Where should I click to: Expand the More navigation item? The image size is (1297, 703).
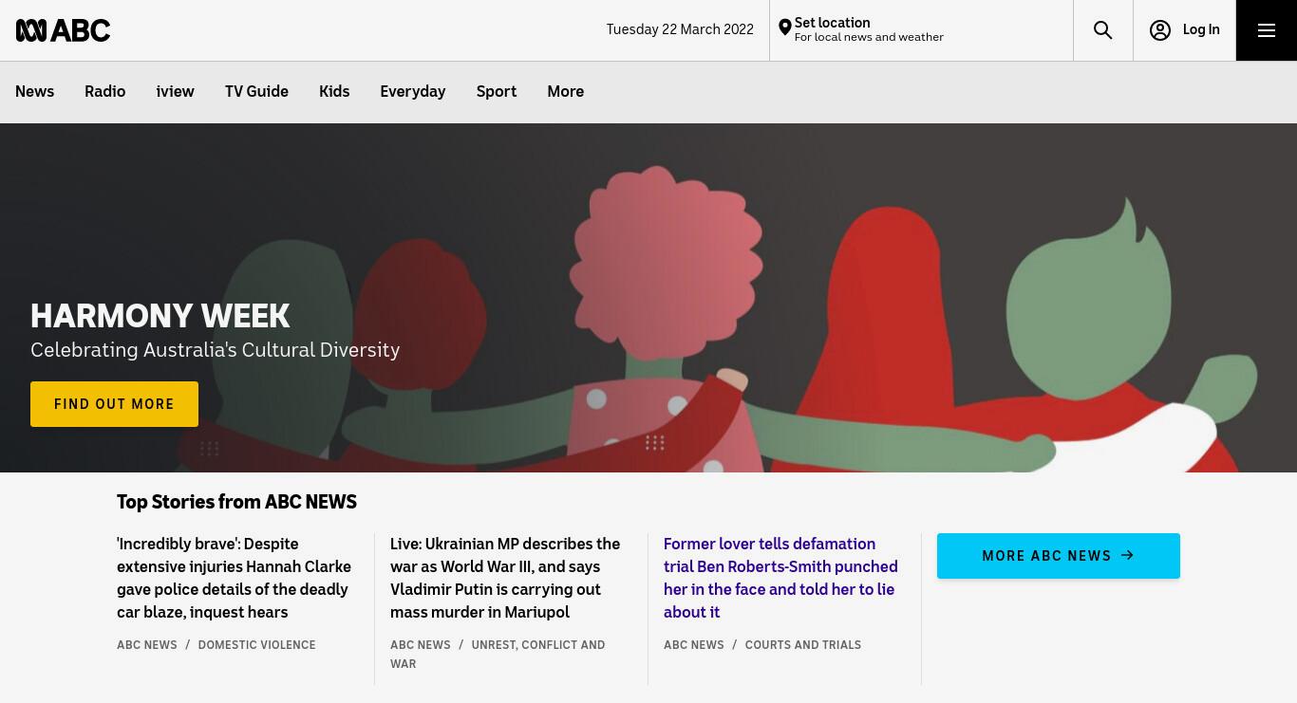coord(565,92)
